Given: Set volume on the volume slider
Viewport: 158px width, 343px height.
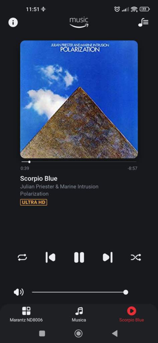Looking at the screenshot, I should point(80,292).
